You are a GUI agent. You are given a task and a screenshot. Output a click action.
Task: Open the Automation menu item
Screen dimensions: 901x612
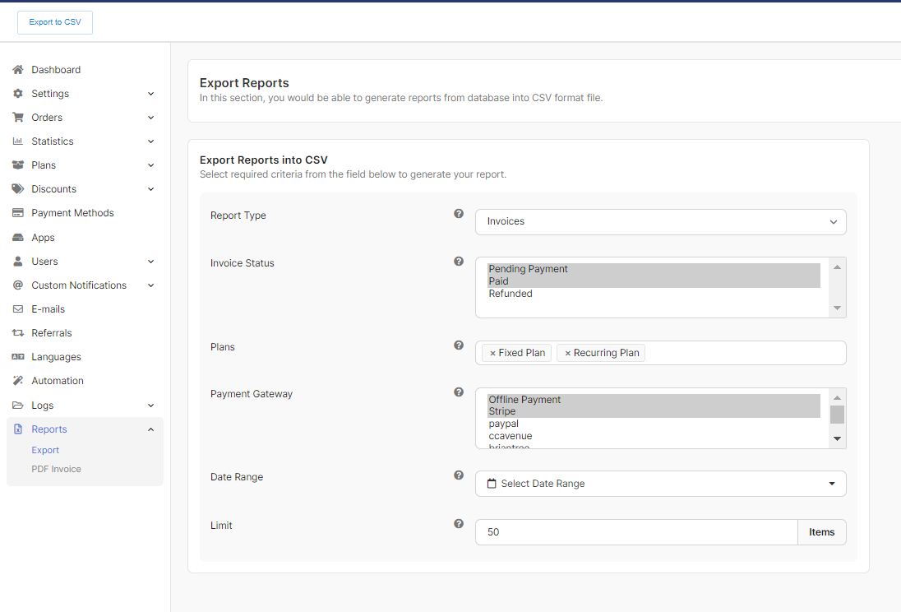(58, 381)
